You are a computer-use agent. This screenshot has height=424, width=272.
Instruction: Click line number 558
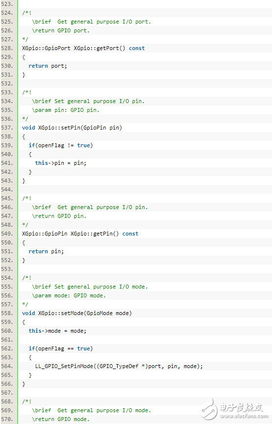click(7, 313)
